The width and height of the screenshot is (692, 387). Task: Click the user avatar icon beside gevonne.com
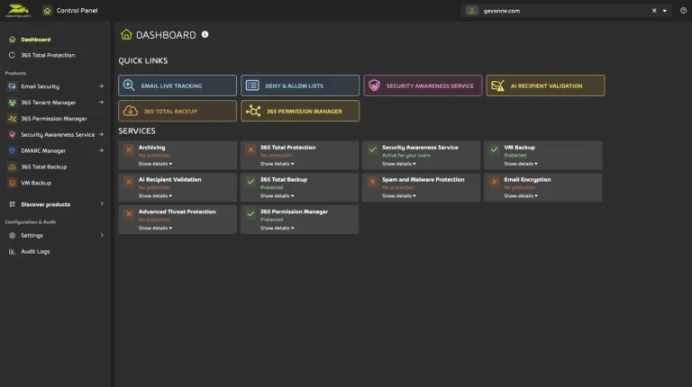(x=472, y=11)
